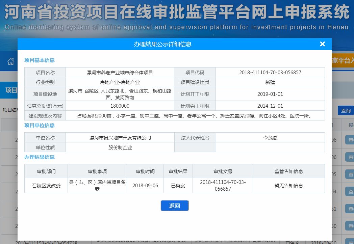Go to the home page via house icon
Image resolution: width=354 pixels, height=244 pixels.
tap(10, 61)
